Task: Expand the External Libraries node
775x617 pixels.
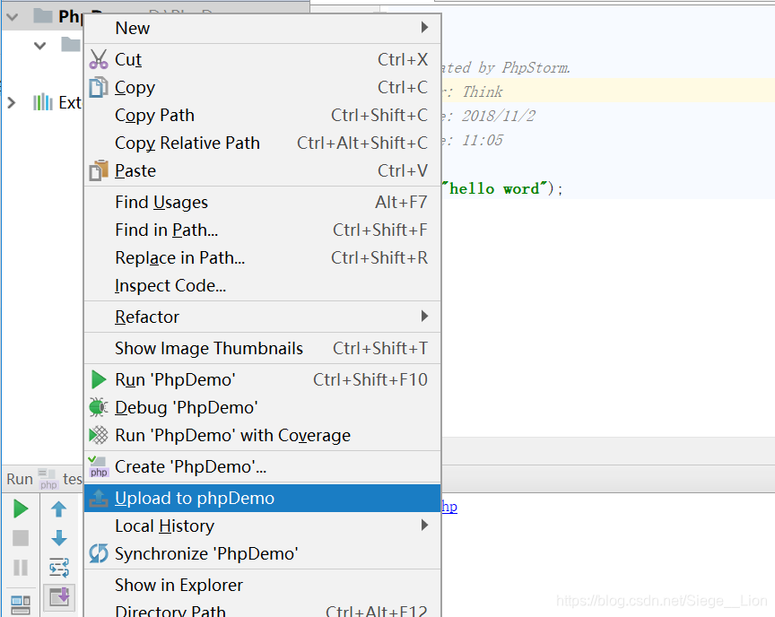Action: click(12, 103)
